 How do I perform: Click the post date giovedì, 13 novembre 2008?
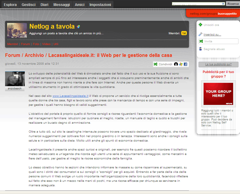pyautogui.click(x=32, y=64)
